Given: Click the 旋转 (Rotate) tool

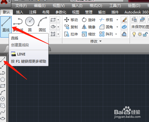Looking at the screenshot, I should [x=89, y=20].
